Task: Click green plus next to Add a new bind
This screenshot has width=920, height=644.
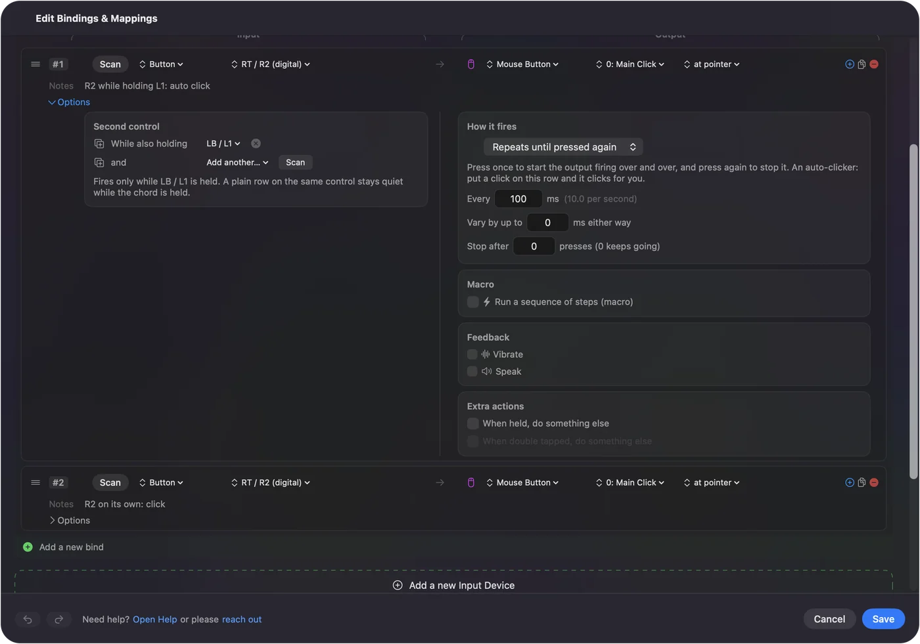Action: click(x=28, y=547)
